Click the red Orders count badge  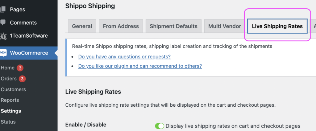pos(22,79)
